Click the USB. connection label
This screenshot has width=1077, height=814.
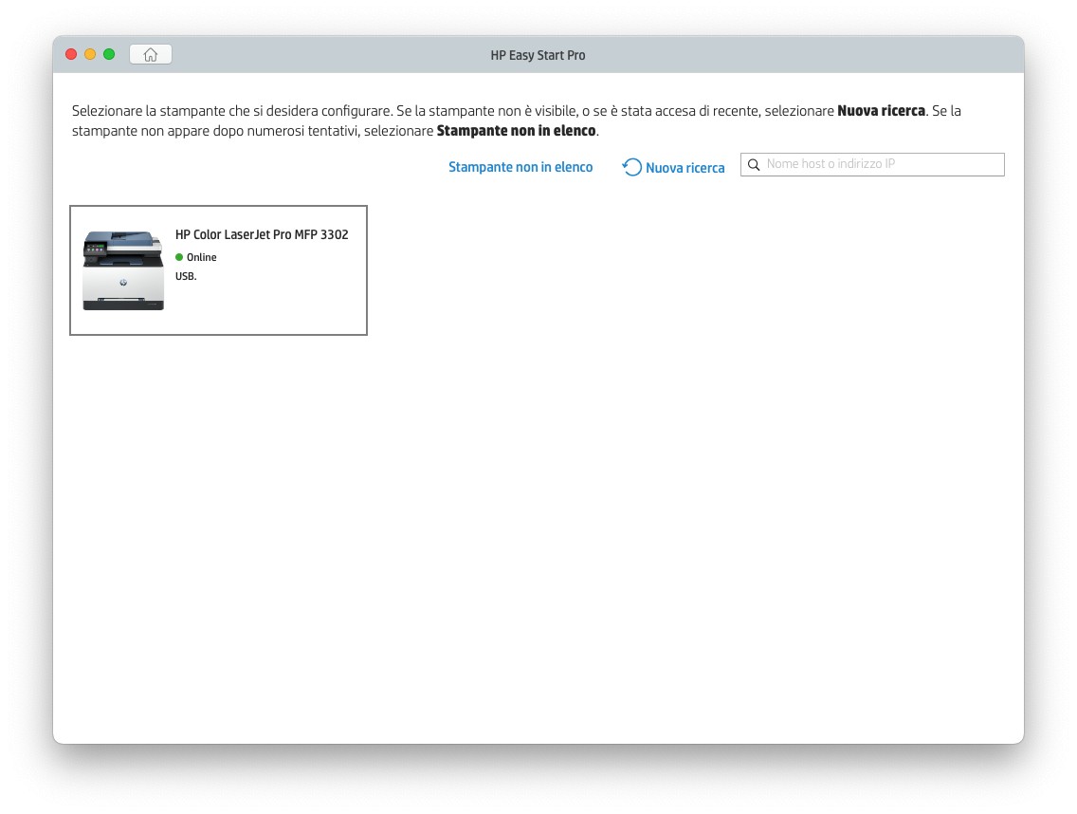tap(186, 276)
